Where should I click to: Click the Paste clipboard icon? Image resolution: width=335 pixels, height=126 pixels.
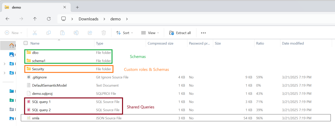click(x=62, y=33)
